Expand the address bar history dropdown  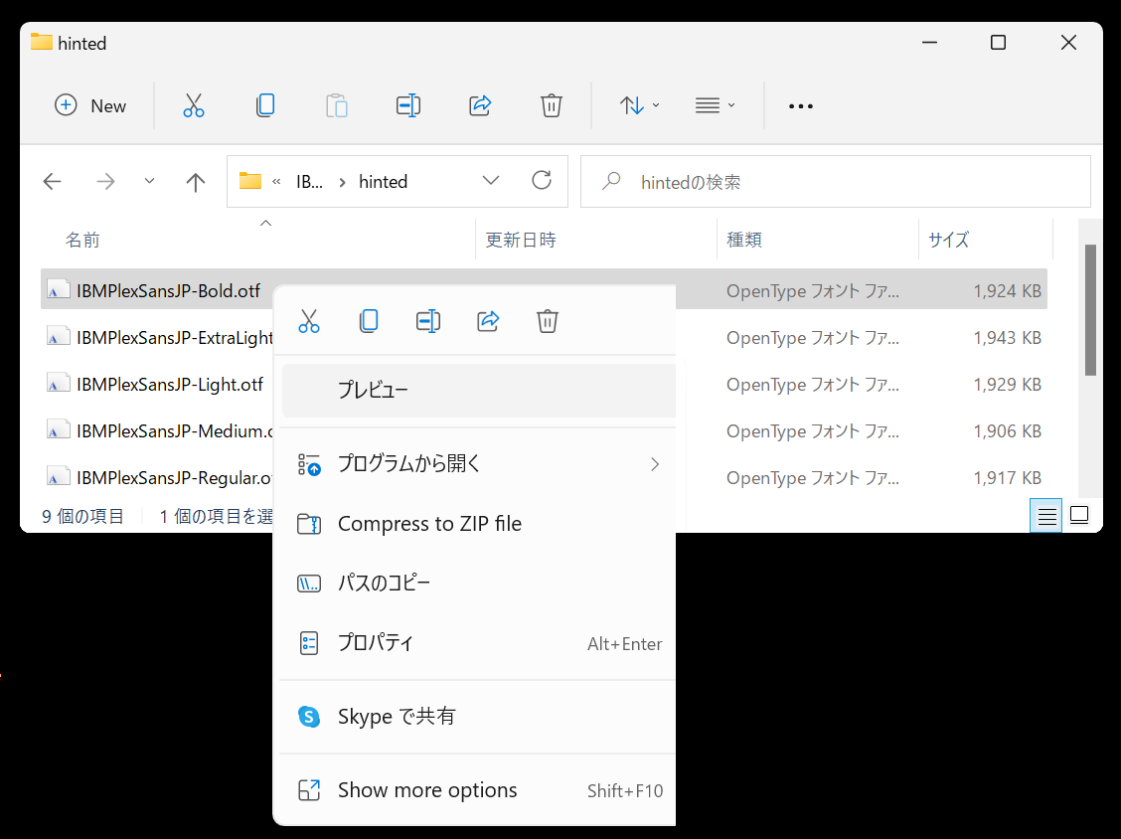click(491, 180)
